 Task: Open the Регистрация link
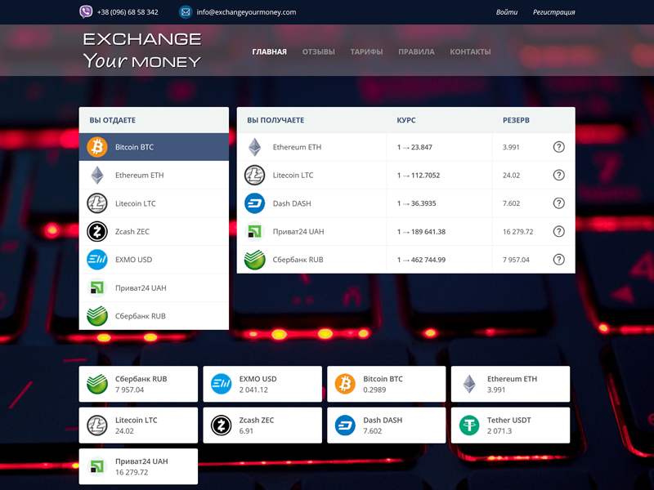click(553, 12)
